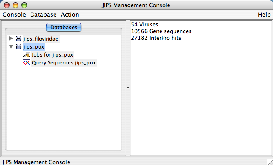Click the hammer icon for Jobs
The height and width of the screenshot is (165, 273).
click(x=27, y=55)
